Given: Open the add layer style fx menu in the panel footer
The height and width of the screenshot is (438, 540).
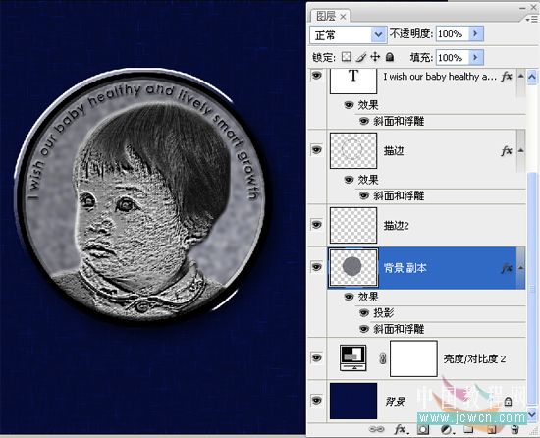Looking at the screenshot, I should pyautogui.click(x=401, y=429).
